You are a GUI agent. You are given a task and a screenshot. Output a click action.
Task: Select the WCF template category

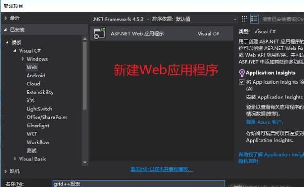(x=32, y=134)
